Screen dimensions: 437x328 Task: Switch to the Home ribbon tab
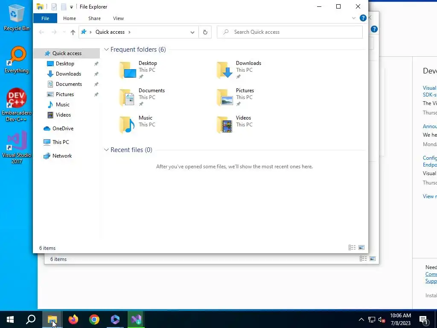coord(70,18)
